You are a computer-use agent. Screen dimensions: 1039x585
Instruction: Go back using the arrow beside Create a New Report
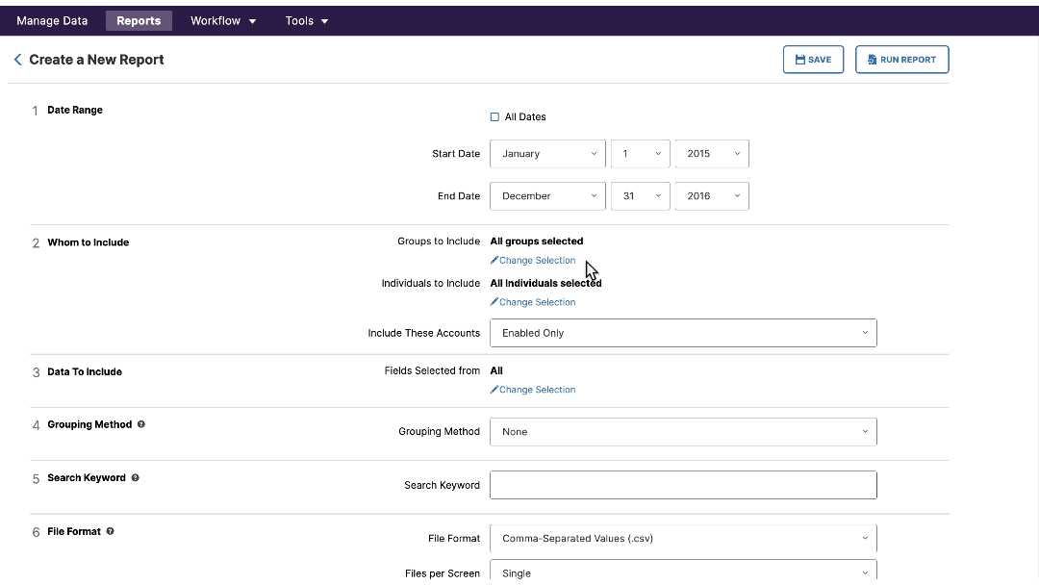click(x=18, y=60)
